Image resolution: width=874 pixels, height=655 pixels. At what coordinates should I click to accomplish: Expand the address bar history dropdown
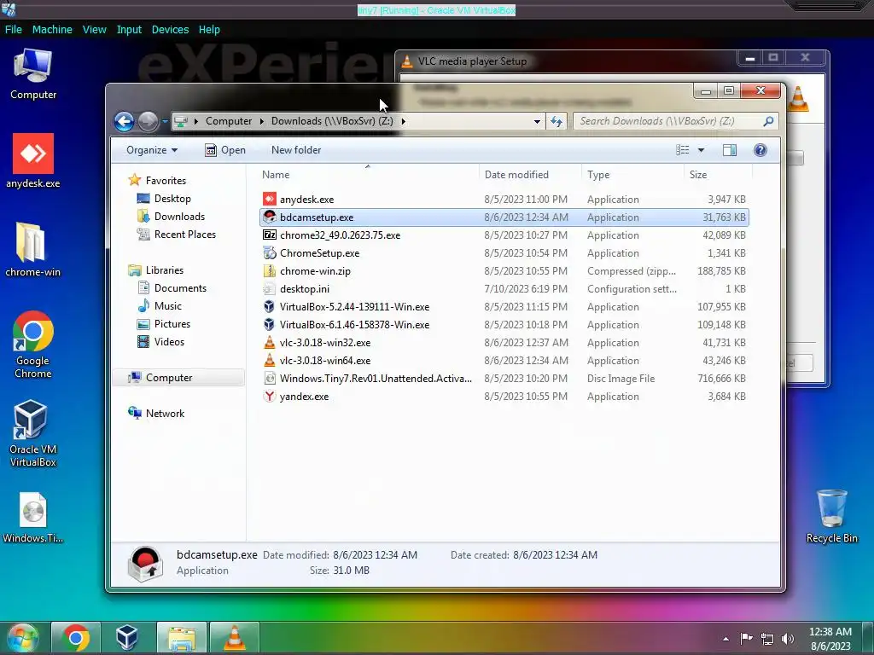tap(537, 121)
